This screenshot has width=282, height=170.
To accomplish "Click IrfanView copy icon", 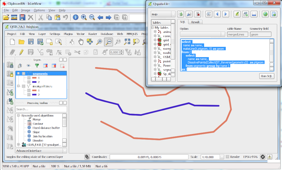I will [49, 17].
